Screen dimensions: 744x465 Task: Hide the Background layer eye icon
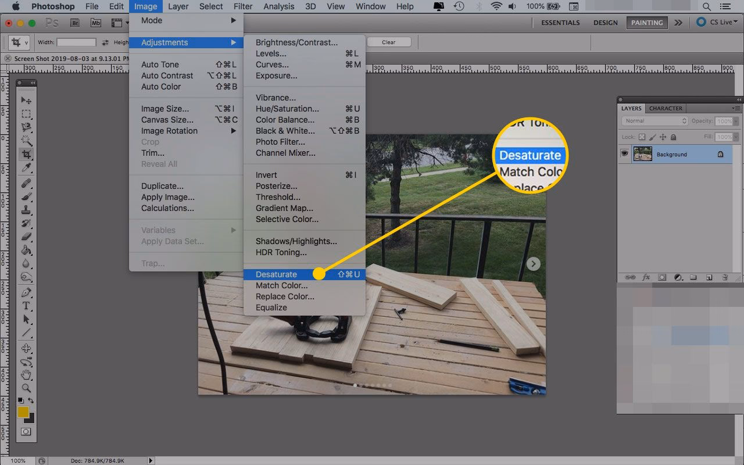tap(625, 154)
